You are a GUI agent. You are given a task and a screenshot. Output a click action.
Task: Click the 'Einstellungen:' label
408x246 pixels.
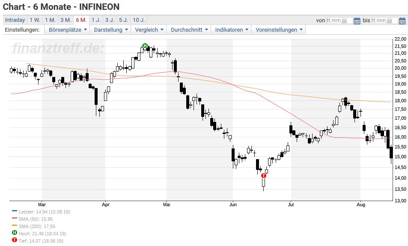22,30
